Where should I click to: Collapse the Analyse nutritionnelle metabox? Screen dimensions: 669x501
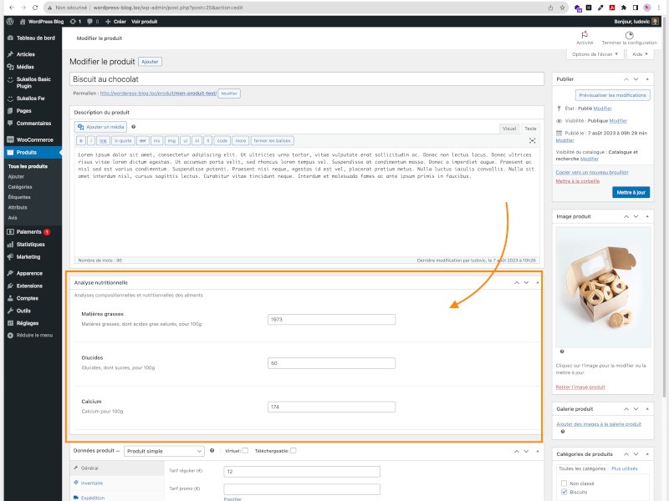point(538,283)
